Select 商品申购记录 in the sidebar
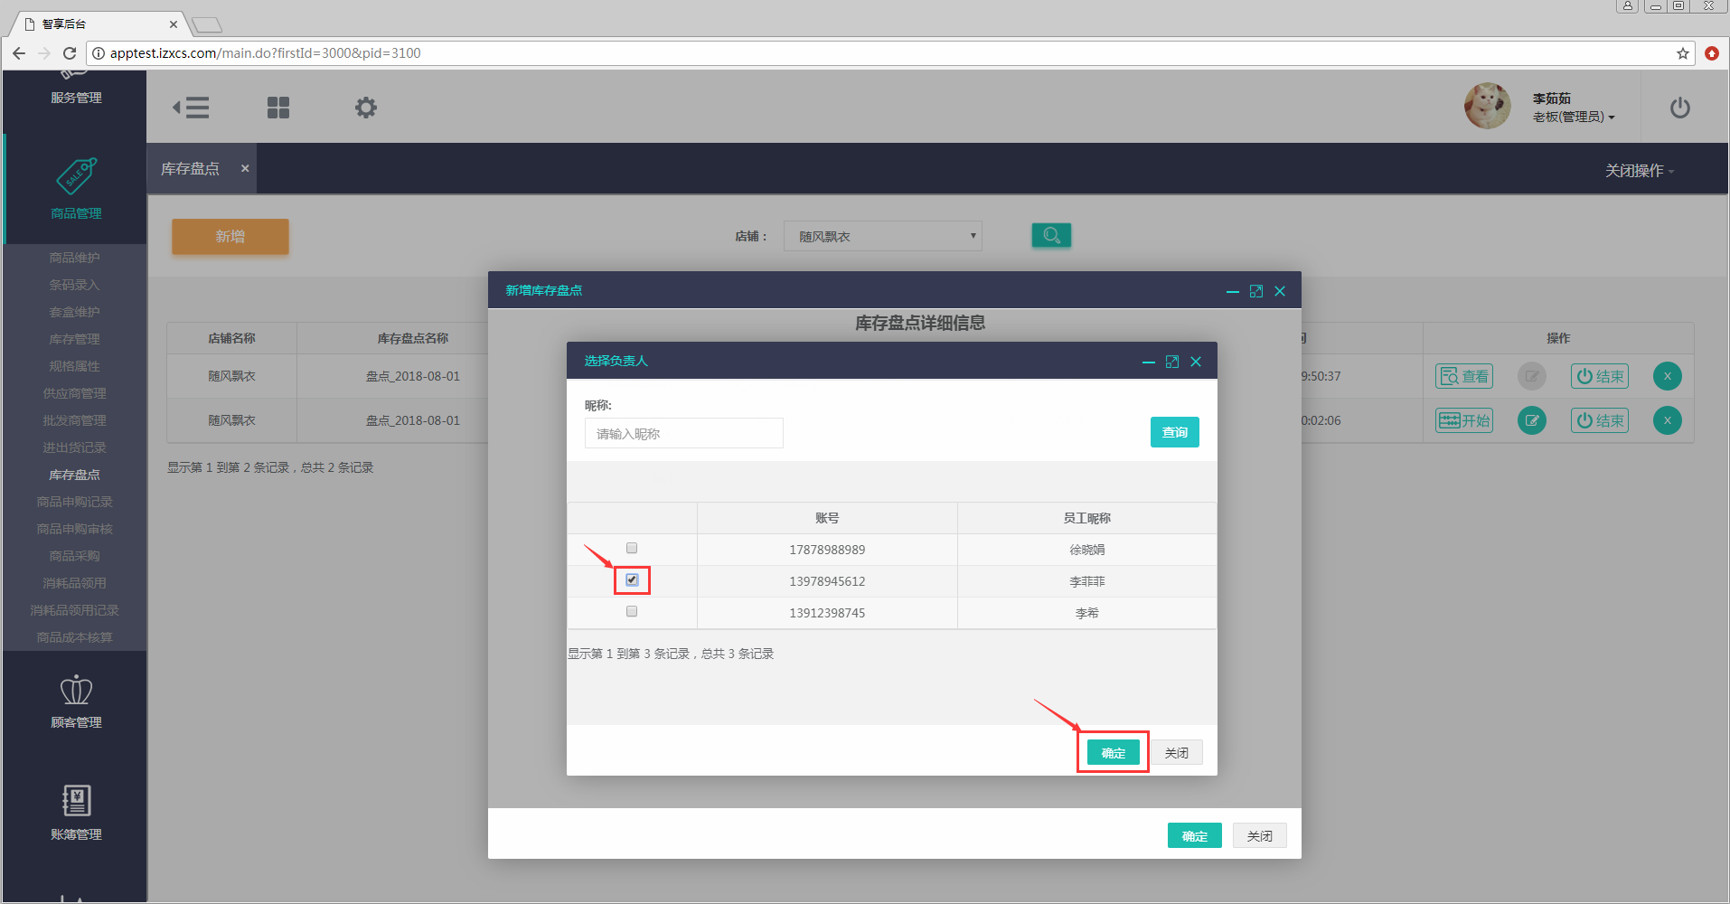Screen dimensions: 1730x904 [75, 502]
